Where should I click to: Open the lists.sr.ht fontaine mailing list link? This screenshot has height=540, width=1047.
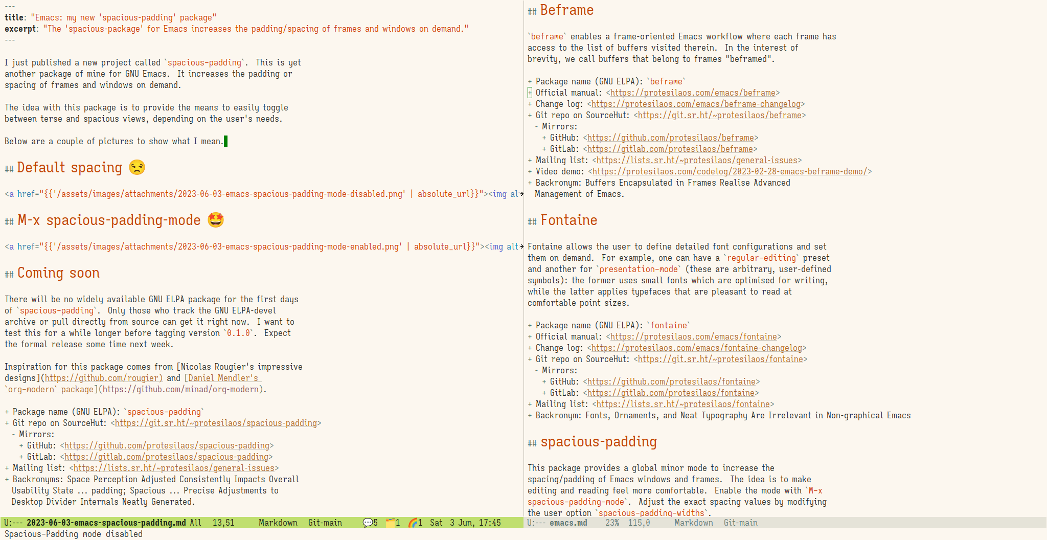(x=683, y=404)
